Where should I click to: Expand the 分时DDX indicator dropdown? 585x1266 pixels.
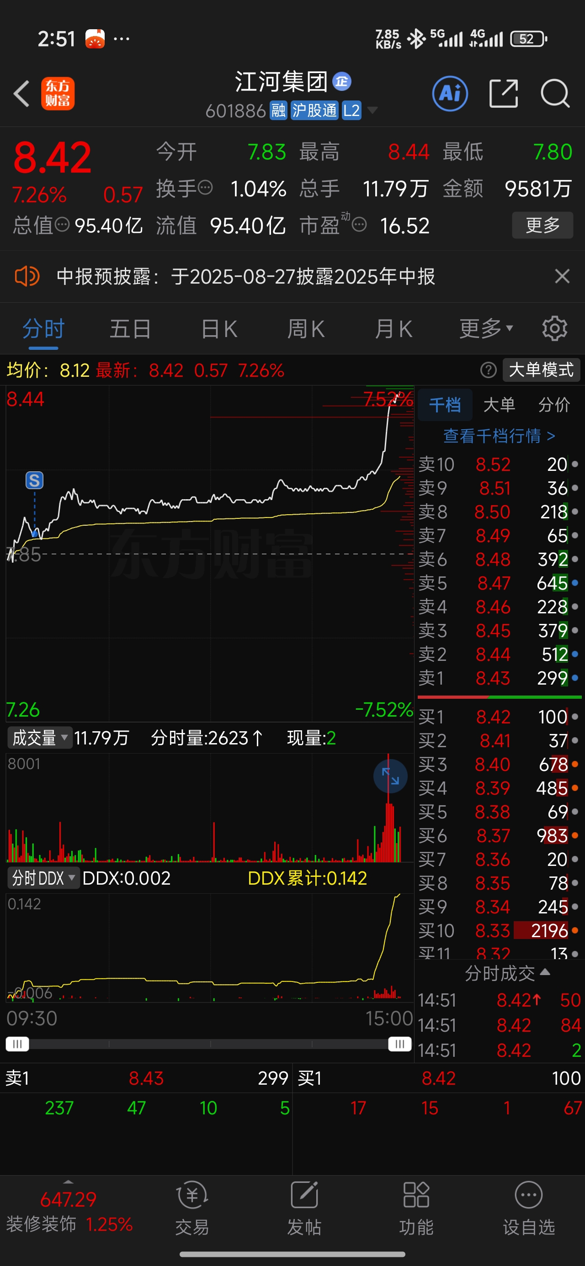(43, 878)
